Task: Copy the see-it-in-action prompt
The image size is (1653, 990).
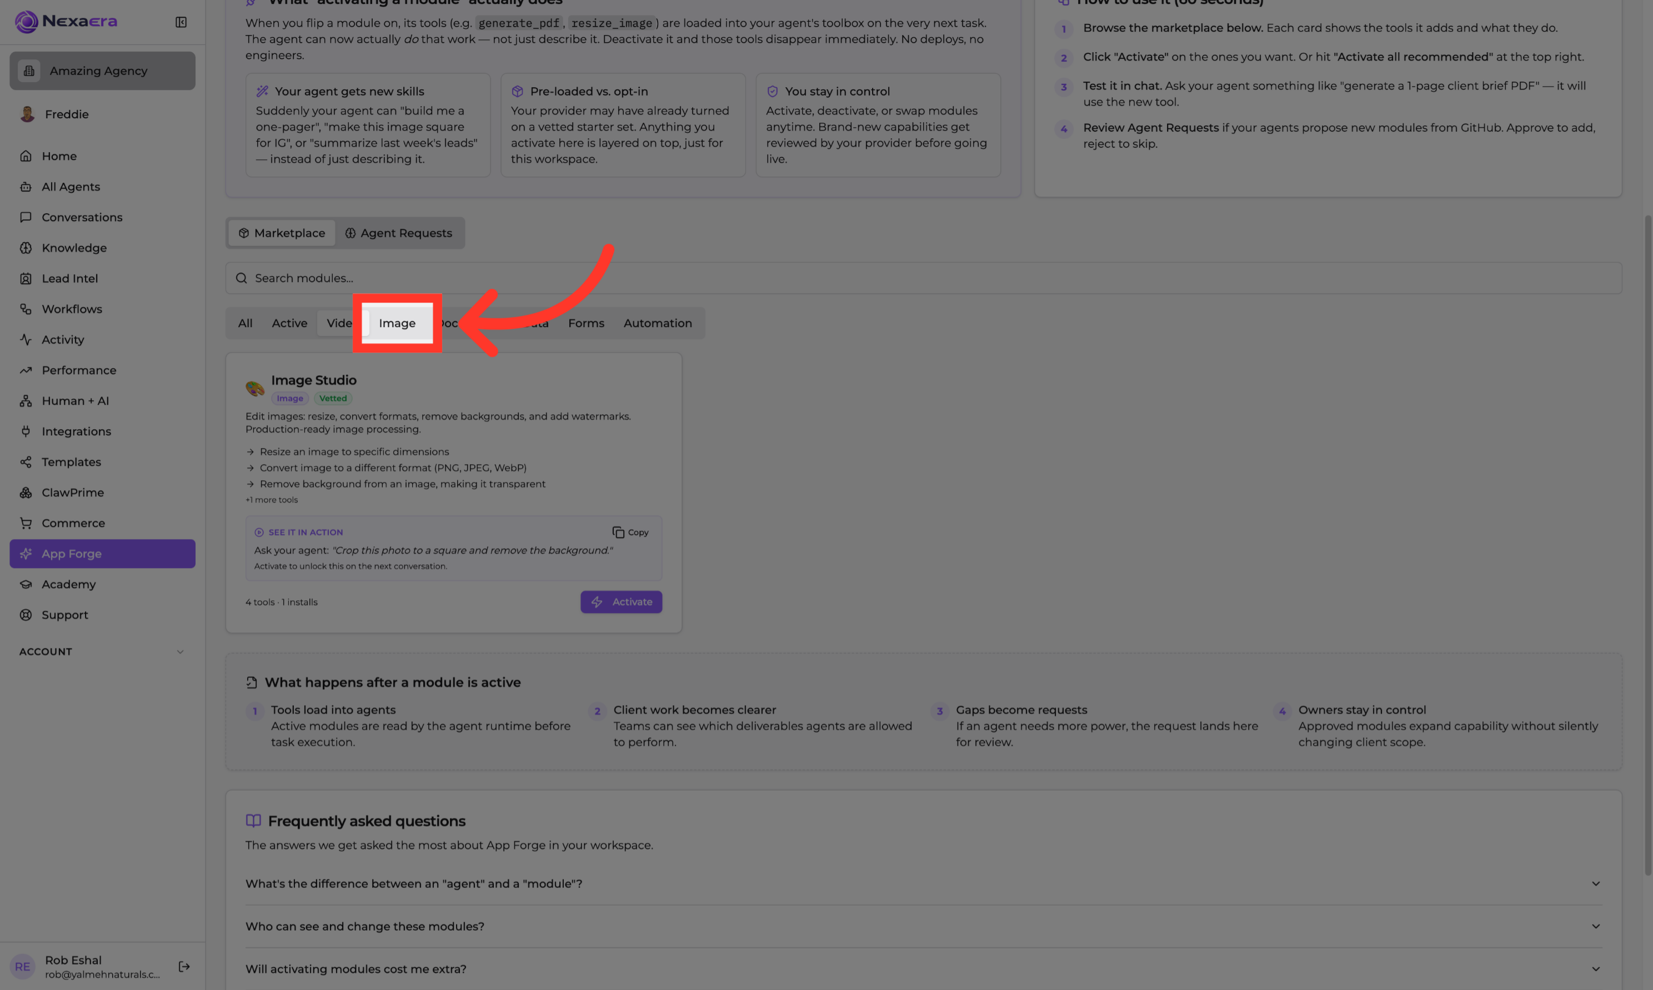Action: tap(630, 532)
